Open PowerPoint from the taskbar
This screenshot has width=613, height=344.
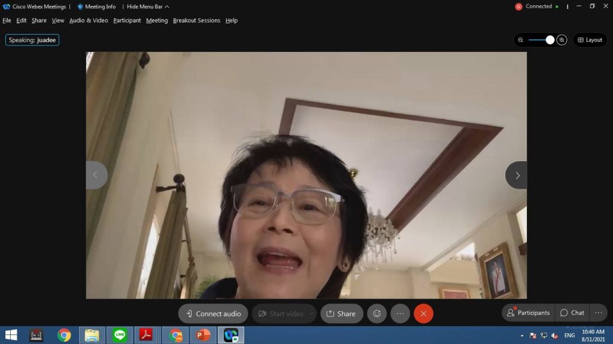pyautogui.click(x=203, y=335)
